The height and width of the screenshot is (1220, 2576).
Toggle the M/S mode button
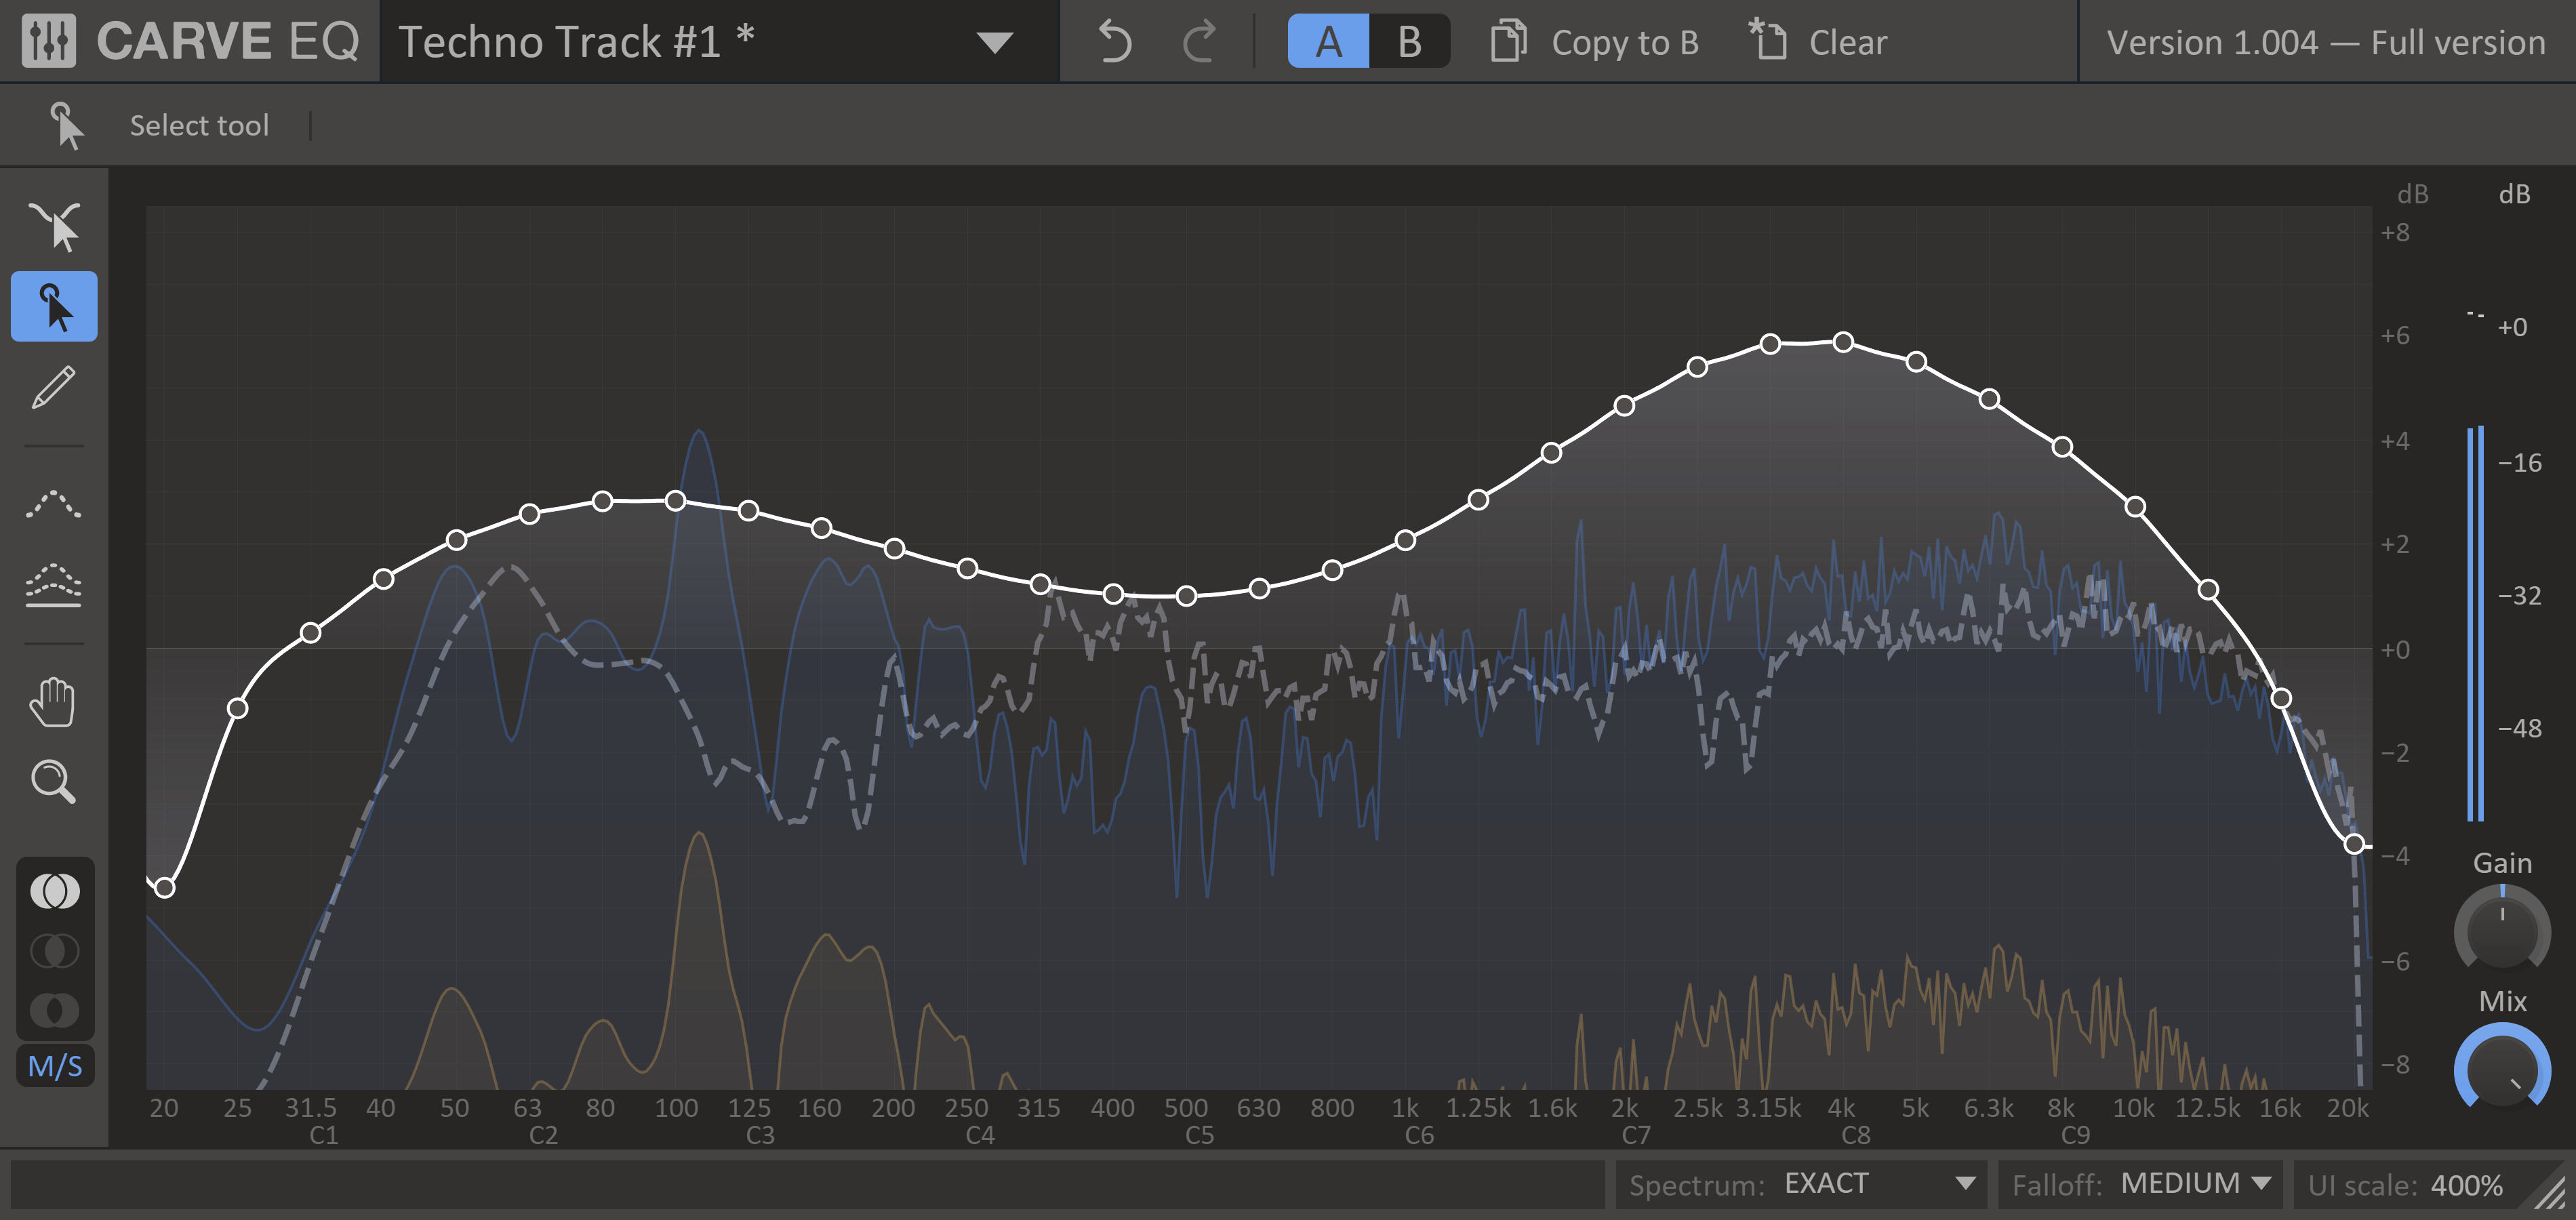[55, 1066]
